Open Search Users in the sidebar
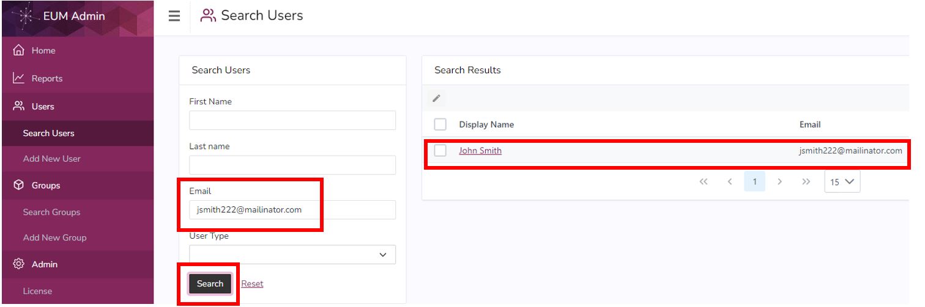The height and width of the screenshot is (307, 925). (77, 133)
